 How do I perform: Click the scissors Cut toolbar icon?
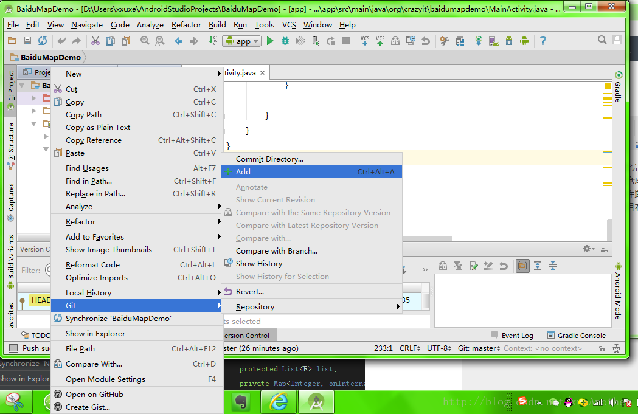click(x=95, y=41)
